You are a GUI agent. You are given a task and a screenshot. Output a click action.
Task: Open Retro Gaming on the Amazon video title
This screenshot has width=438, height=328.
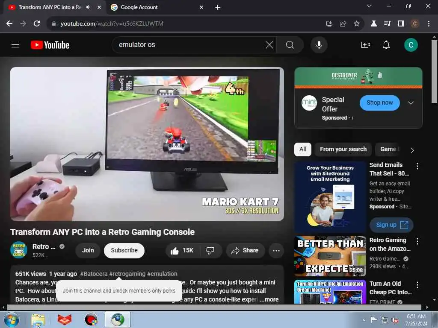click(390, 244)
